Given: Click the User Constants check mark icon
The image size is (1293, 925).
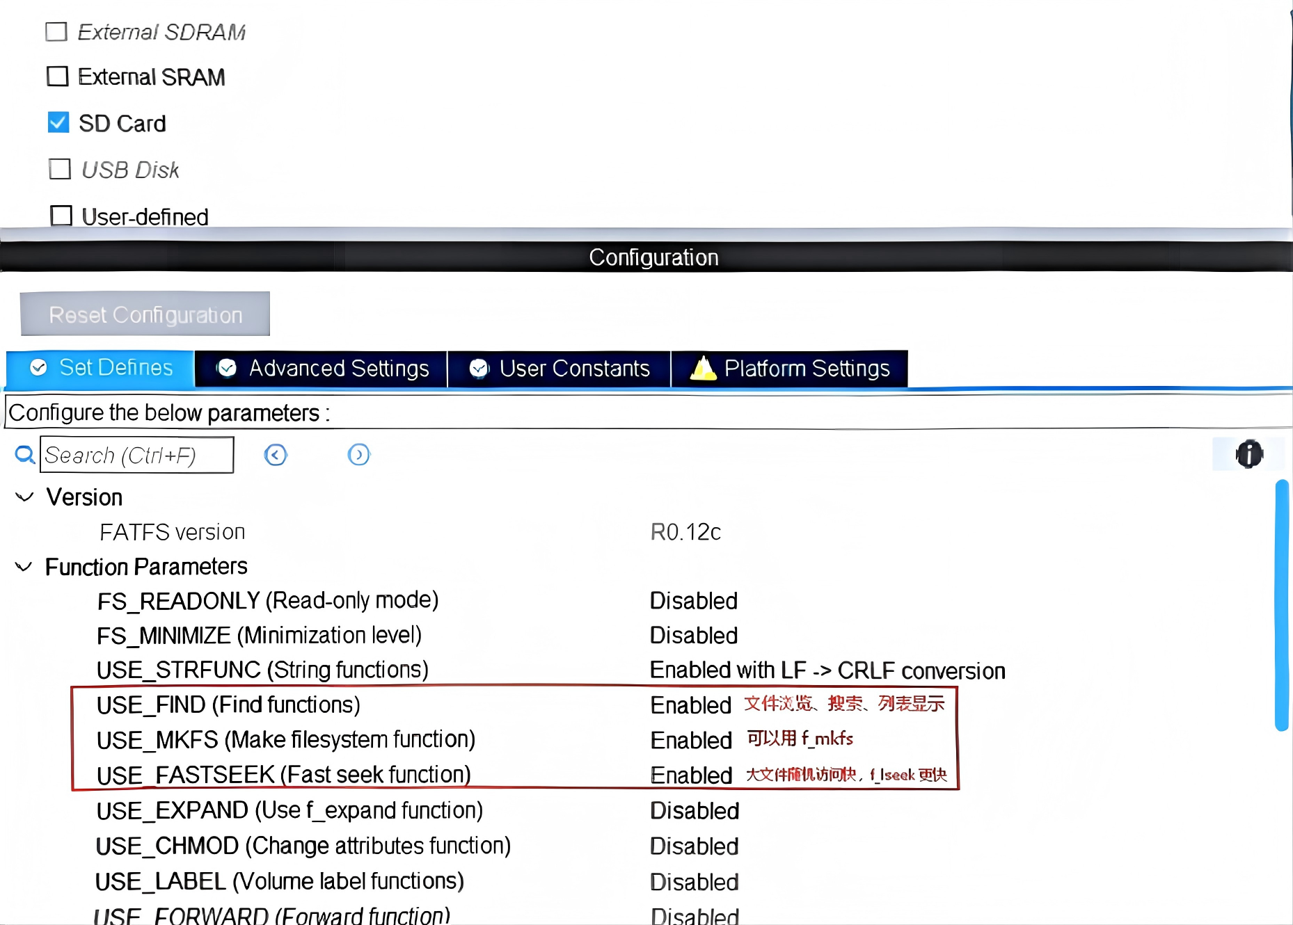Looking at the screenshot, I should [479, 368].
